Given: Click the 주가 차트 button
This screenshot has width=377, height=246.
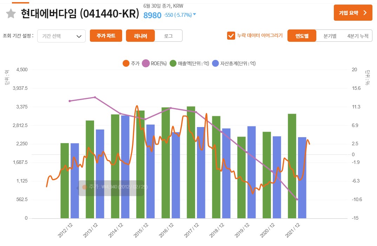Looking at the screenshot, I should point(106,36).
